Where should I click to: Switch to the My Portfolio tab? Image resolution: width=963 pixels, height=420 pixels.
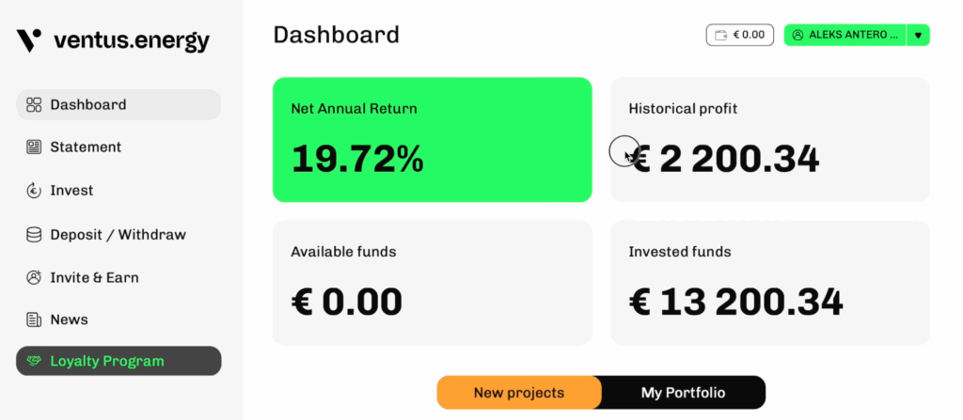point(683,393)
